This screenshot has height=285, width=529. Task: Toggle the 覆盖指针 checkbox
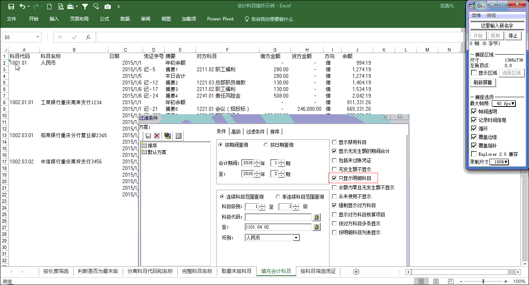pyautogui.click(x=474, y=146)
